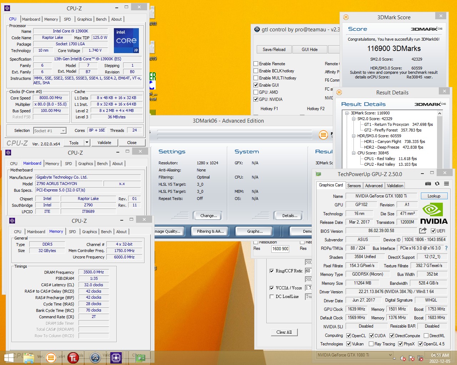The image size is (457, 365).
Task: Click the Filtering & AA... button
Action: tap(210, 231)
